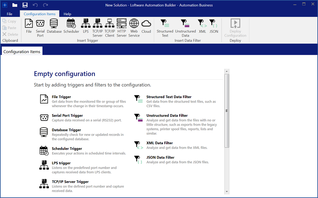Screen dimensions: 318x198
Task: Select the Serial Port trigger ribbon icon
Action: [x=40, y=28]
